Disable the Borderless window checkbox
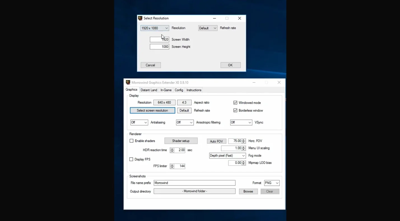The image size is (400, 221). pyautogui.click(x=235, y=110)
